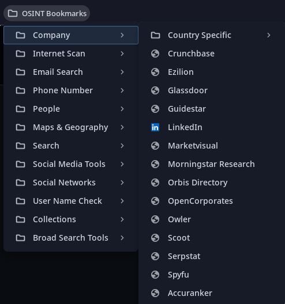Open the OpenCorporates bookmark
Image resolution: width=285 pixels, height=304 pixels.
click(x=212, y=201)
